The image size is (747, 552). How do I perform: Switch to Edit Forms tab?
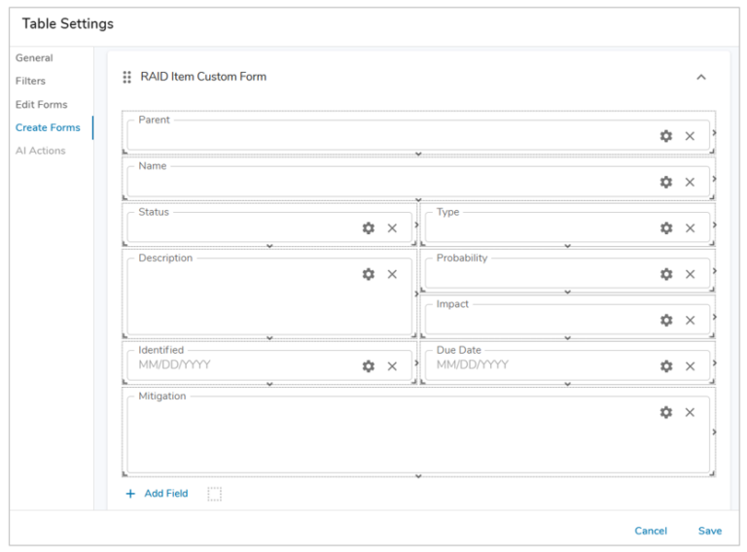pos(42,104)
